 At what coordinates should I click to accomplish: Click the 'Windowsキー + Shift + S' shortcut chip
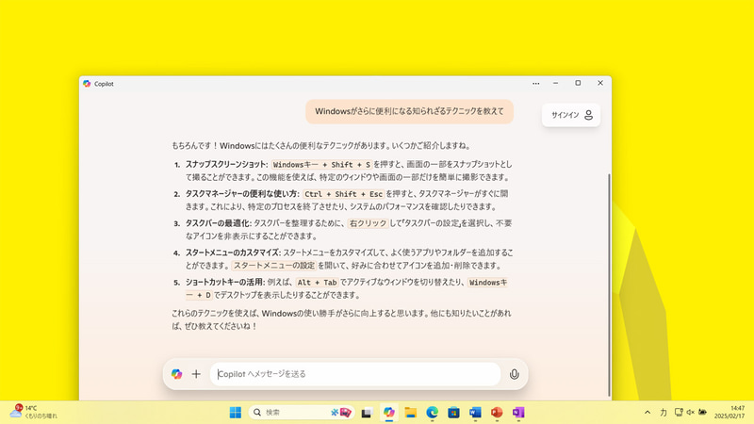[321, 164]
